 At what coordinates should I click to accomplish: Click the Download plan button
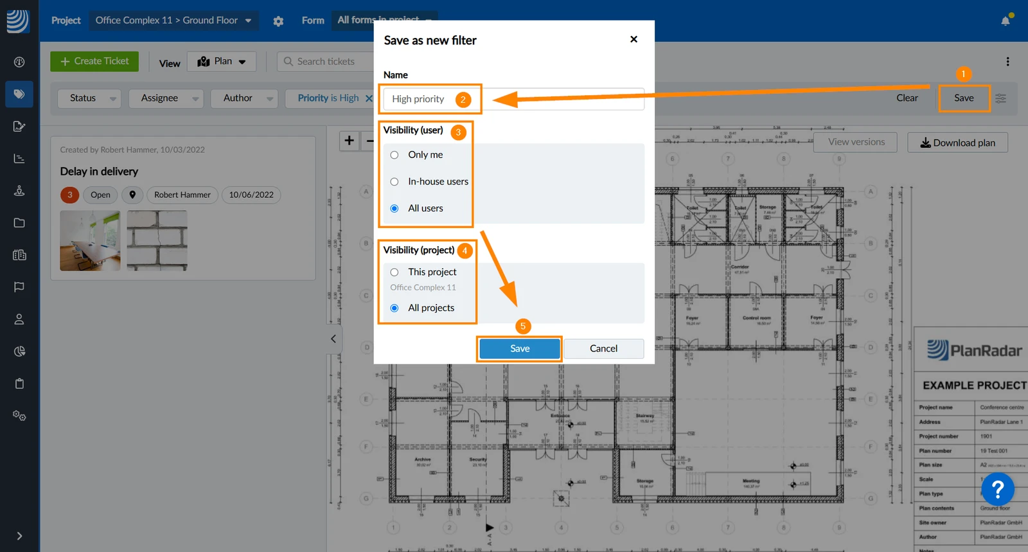coord(957,143)
